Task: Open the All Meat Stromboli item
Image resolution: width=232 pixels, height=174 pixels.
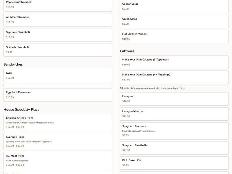Action: coord(58,20)
